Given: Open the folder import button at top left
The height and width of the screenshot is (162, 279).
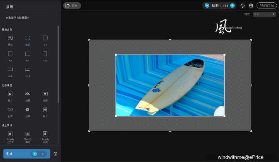Looking at the screenshot, I should (x=72, y=5).
